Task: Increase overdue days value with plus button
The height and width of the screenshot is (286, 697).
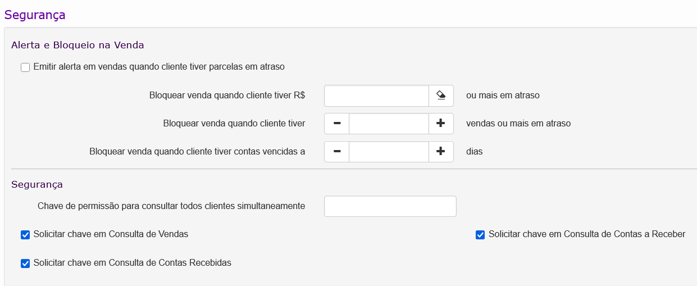Action: tap(441, 151)
